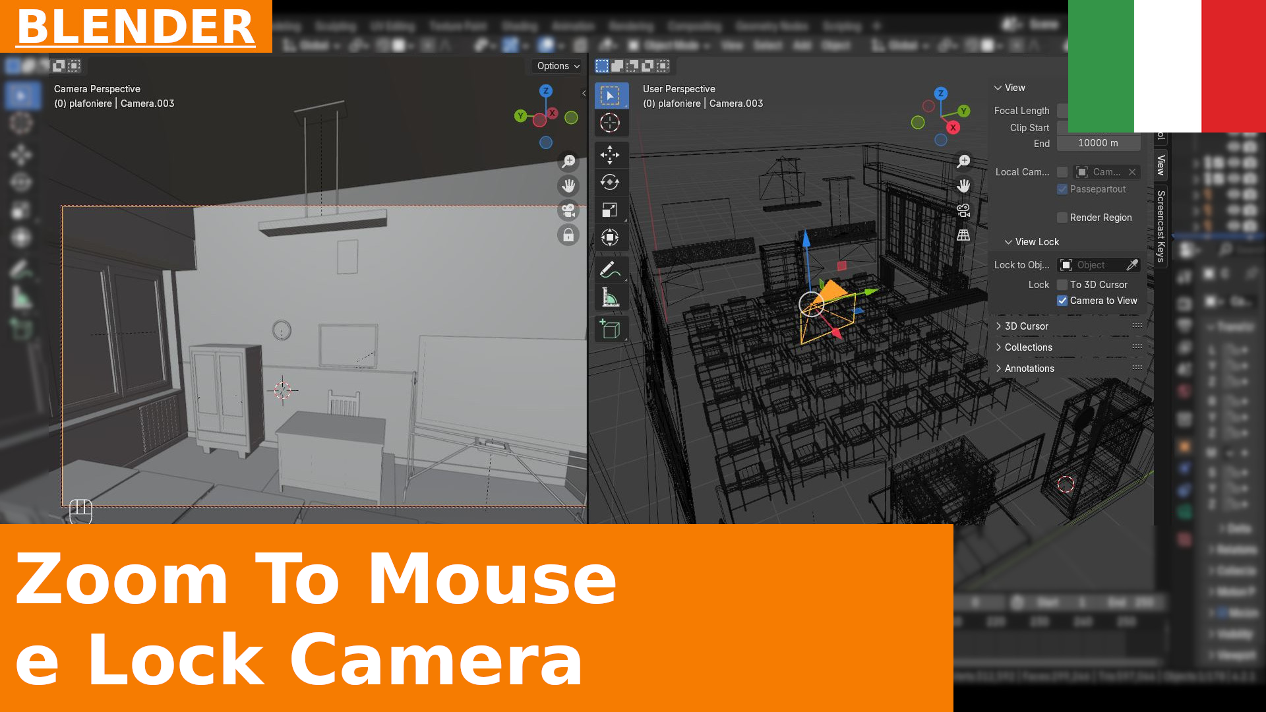Enable Lock To 3D Cursor checkbox

(x=1062, y=285)
